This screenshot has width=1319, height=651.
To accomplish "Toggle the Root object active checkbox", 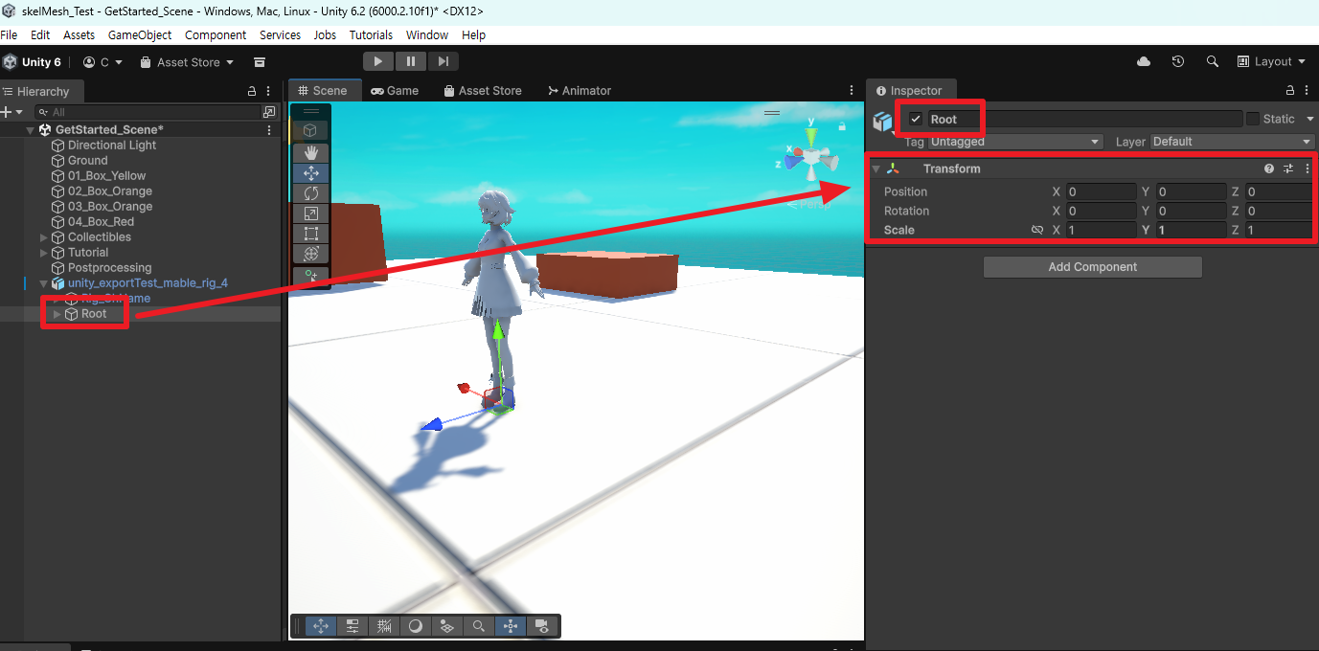I will (916, 119).
